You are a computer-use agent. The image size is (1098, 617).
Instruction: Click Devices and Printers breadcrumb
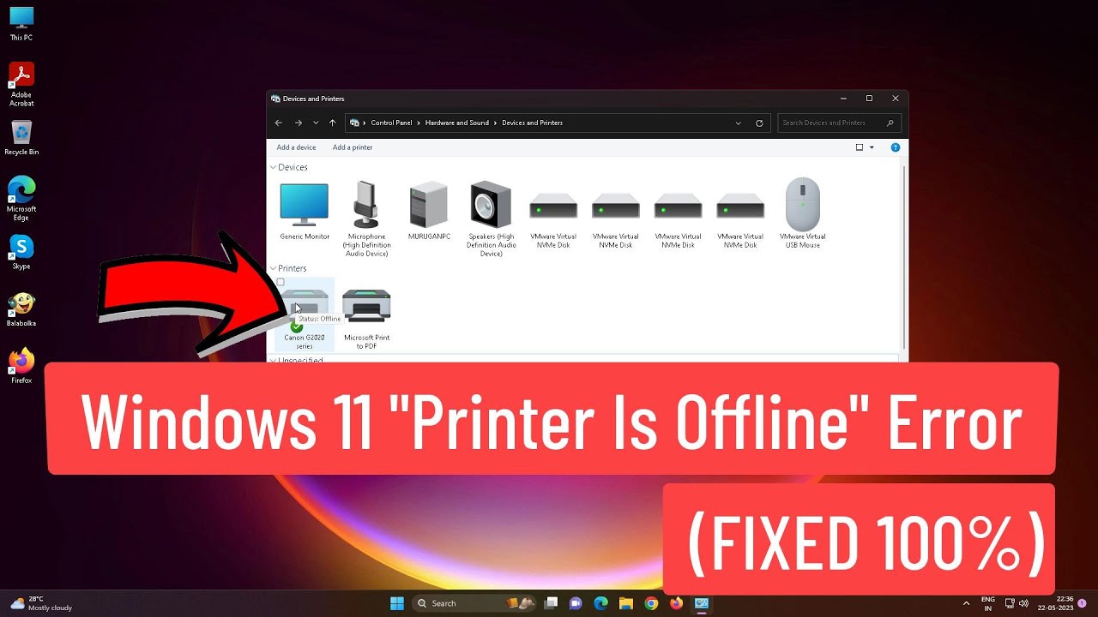click(x=532, y=123)
